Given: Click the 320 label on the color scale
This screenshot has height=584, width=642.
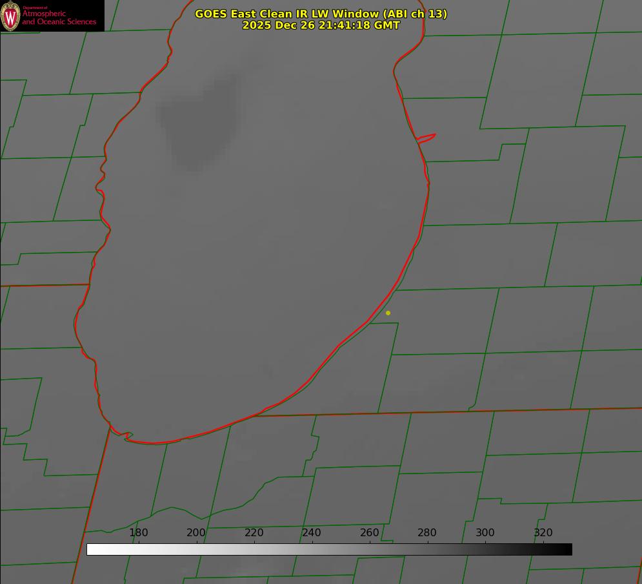Looking at the screenshot, I should (x=543, y=532).
